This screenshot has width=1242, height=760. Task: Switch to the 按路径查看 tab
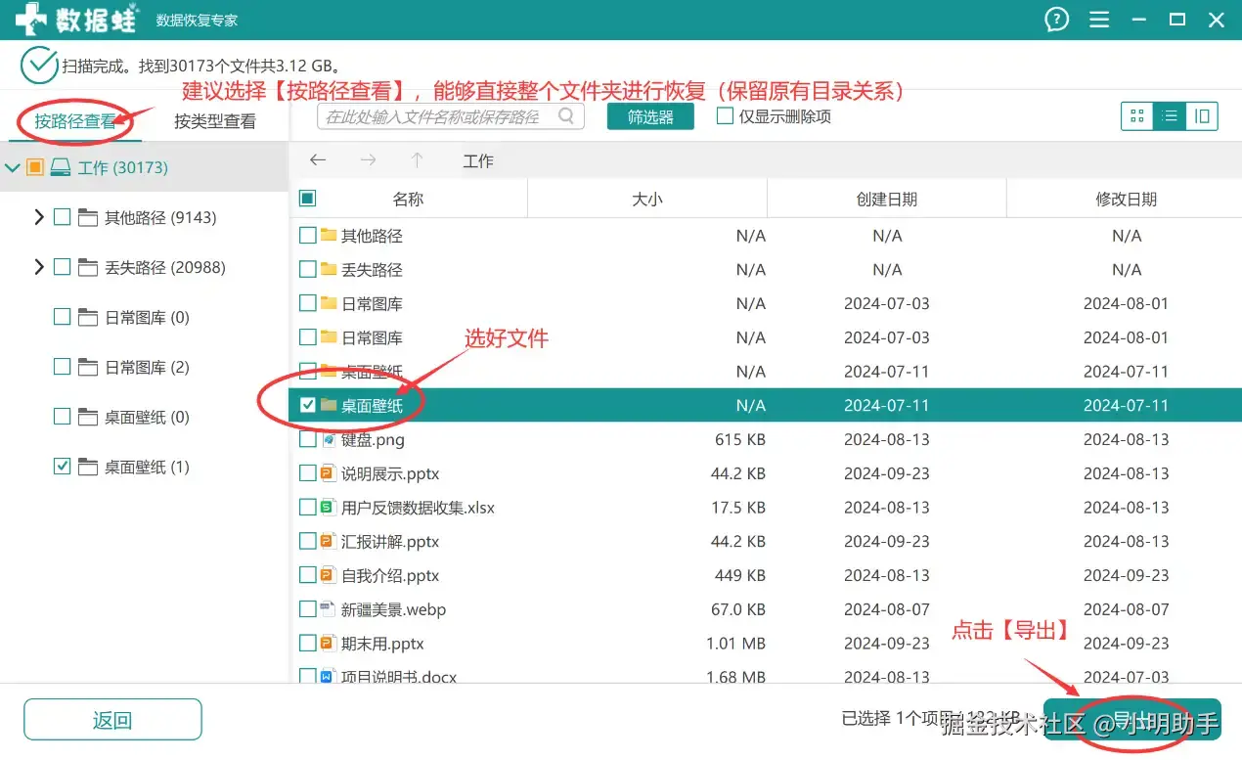point(75,121)
